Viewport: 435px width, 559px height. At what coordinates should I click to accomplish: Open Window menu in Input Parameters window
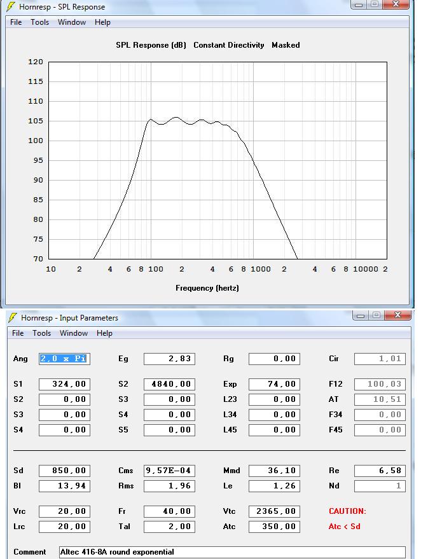[73, 333]
